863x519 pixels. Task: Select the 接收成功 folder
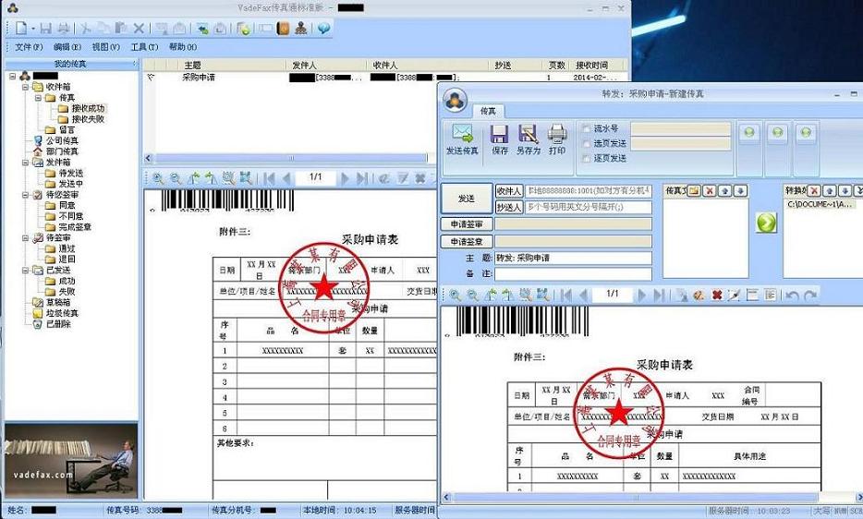coord(81,108)
